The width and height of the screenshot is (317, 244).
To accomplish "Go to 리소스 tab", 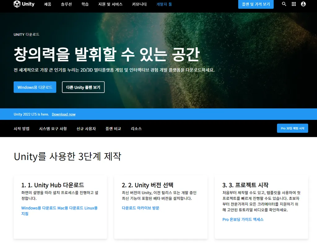I will tap(136, 129).
